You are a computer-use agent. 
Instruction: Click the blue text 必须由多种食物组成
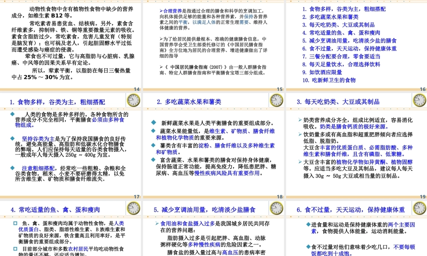[109, 121]
